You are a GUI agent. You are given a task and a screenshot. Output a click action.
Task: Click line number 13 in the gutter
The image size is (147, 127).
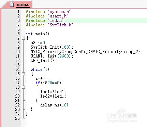(x=17, y=65)
